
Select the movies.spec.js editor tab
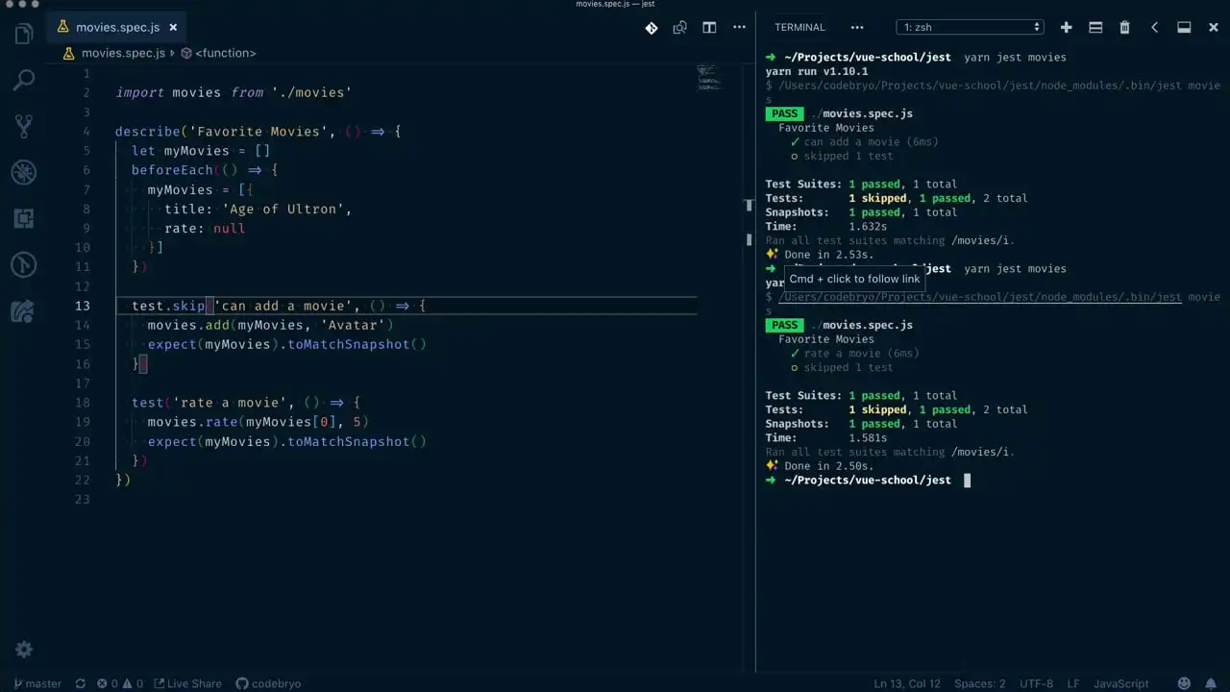(117, 27)
